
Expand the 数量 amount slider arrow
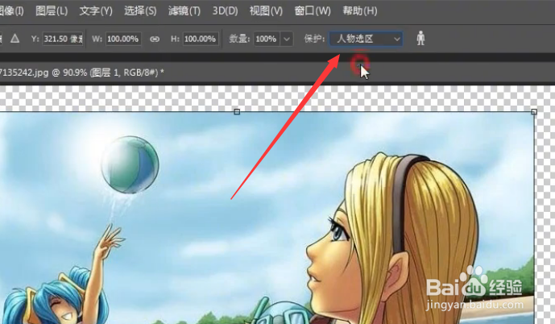(287, 39)
